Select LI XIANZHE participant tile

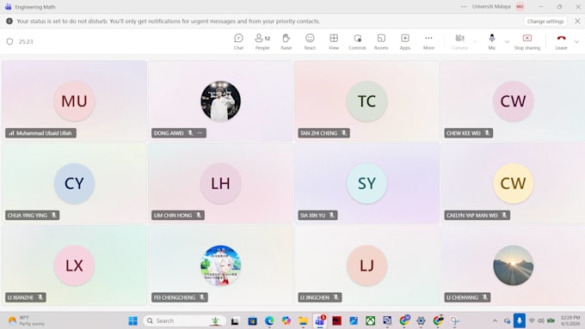pos(74,265)
